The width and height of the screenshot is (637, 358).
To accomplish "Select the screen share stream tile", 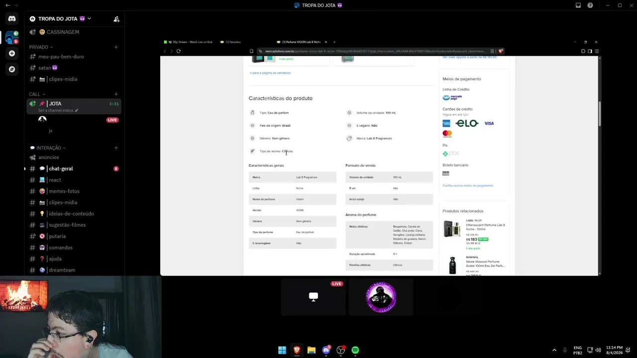I will (314, 297).
